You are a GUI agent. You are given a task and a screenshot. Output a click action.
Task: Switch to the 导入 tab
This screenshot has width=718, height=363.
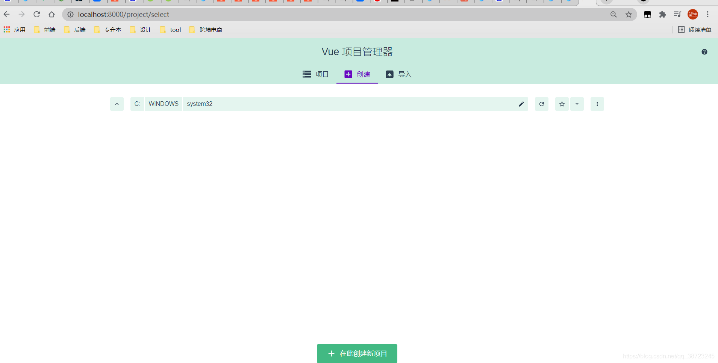point(398,74)
